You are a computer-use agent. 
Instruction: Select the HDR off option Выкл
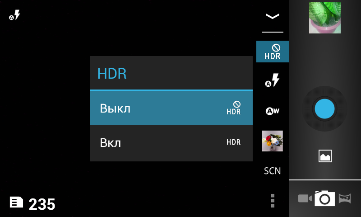tap(171, 108)
